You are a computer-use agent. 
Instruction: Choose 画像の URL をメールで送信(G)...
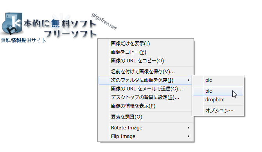[145, 89]
